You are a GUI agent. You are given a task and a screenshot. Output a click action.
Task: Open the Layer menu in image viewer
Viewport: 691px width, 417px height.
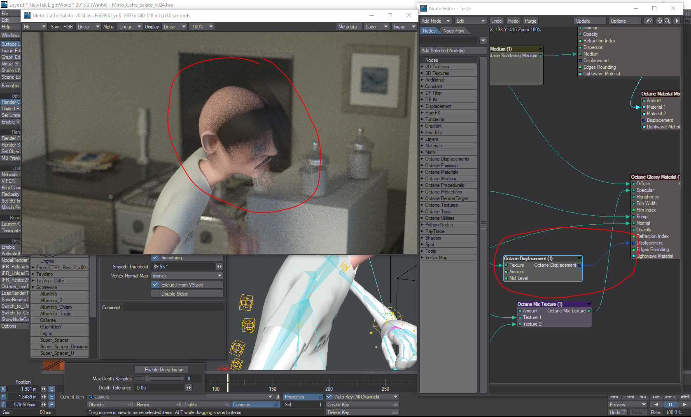(x=377, y=27)
